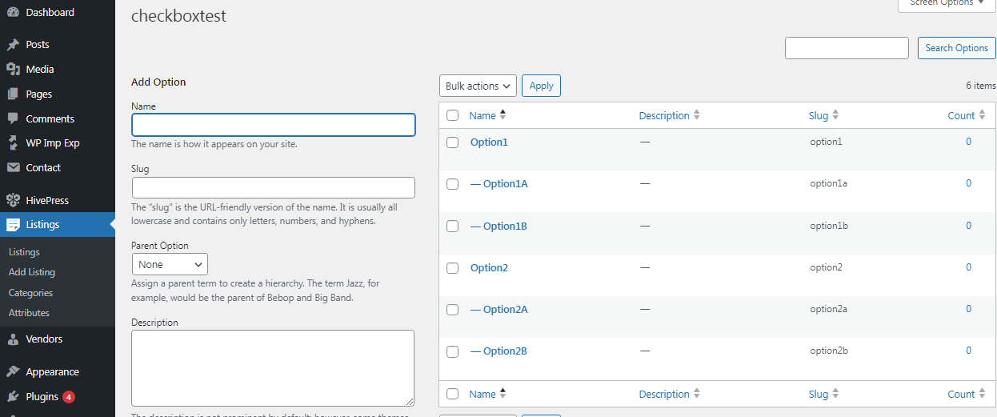Open Media via its sidebar icon
The image size is (997, 417).
[13, 70]
